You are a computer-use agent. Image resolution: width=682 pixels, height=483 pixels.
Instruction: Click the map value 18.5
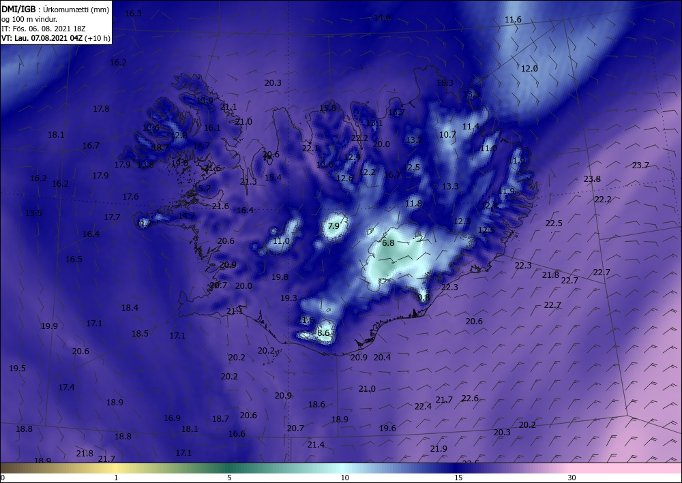click(140, 334)
